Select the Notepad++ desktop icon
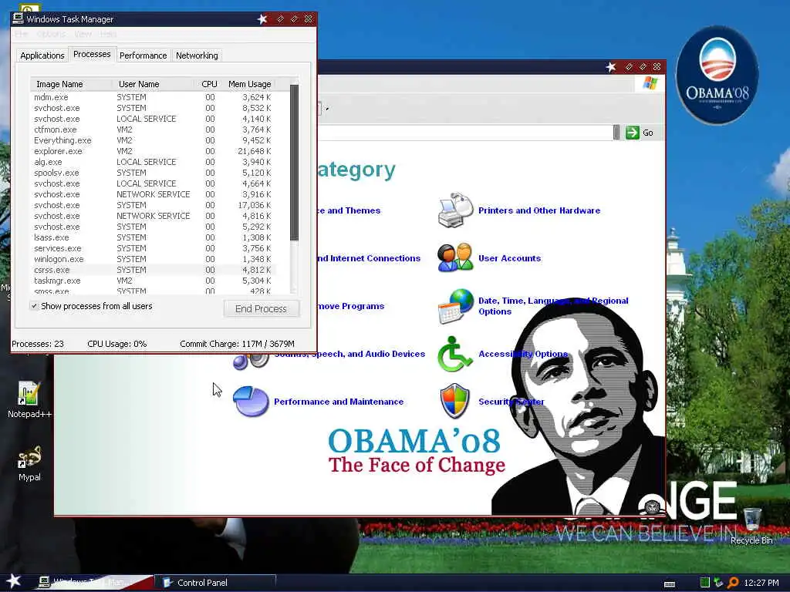Viewport: 790px width, 592px height. pyautogui.click(x=29, y=400)
